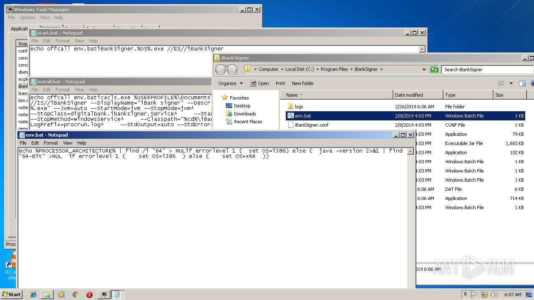Click the Search iBankSigner field
Screen dimensions: 534x300
(487, 70)
